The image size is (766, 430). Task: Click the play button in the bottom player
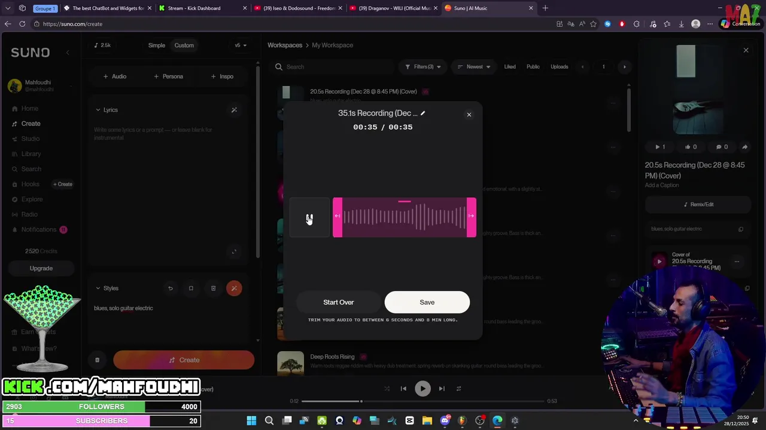[x=422, y=389]
